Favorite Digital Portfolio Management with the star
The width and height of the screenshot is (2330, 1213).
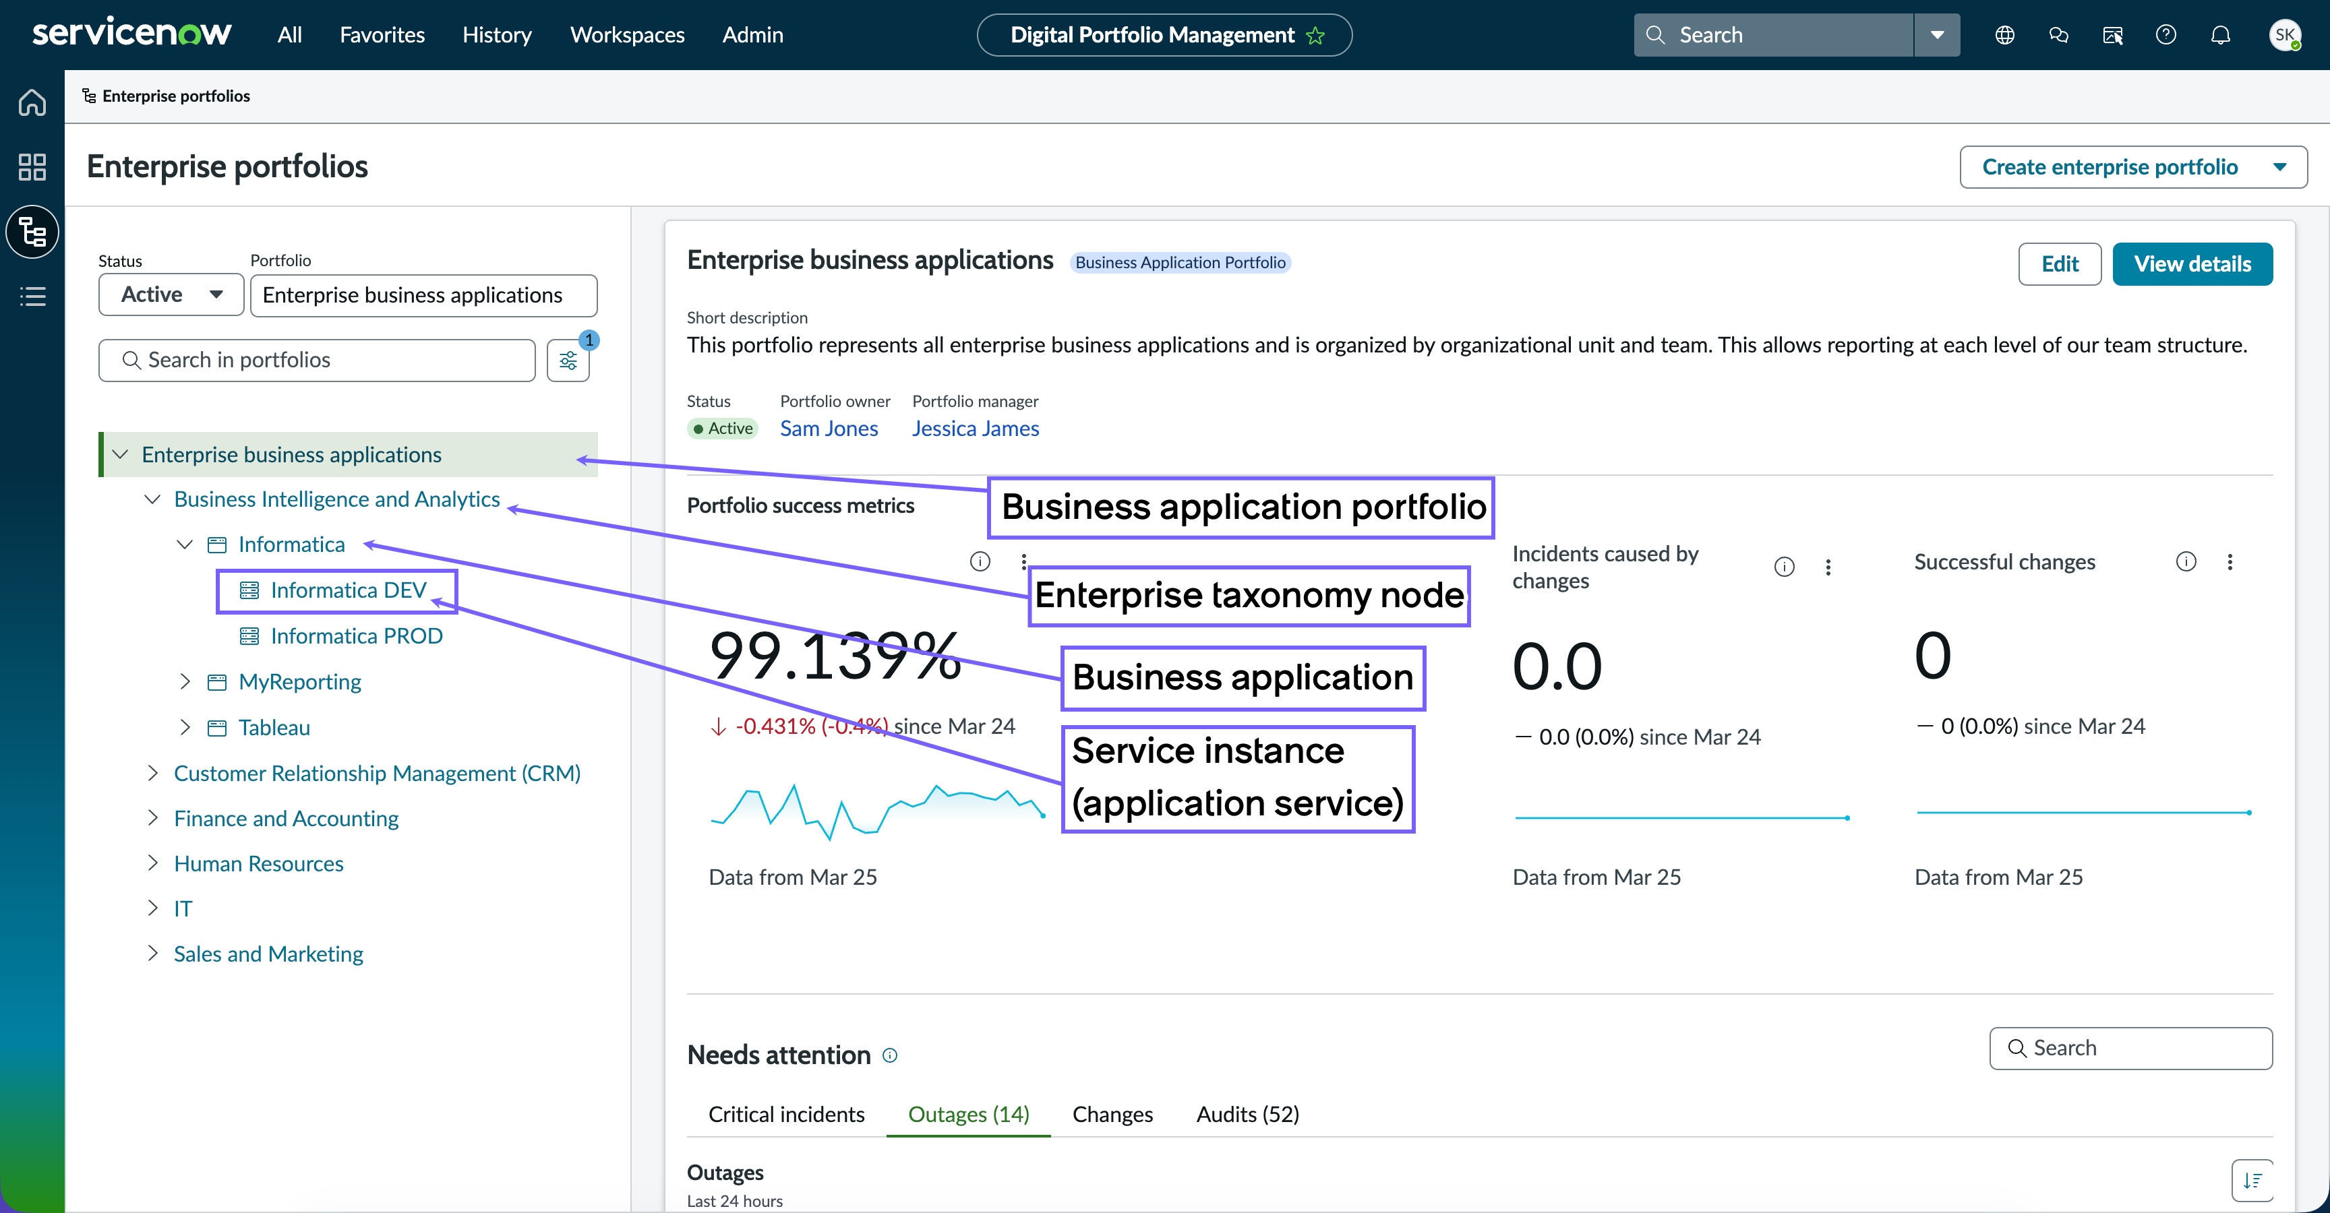(1316, 36)
